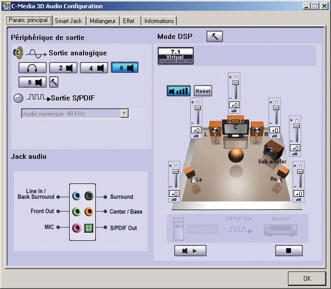Switch to Effet tab

pos(129,21)
